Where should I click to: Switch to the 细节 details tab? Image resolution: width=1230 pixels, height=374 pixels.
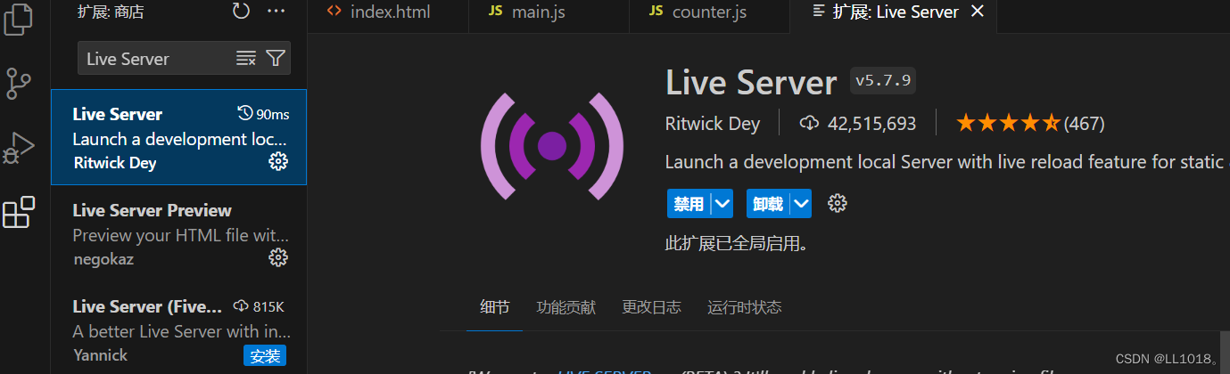coord(495,307)
